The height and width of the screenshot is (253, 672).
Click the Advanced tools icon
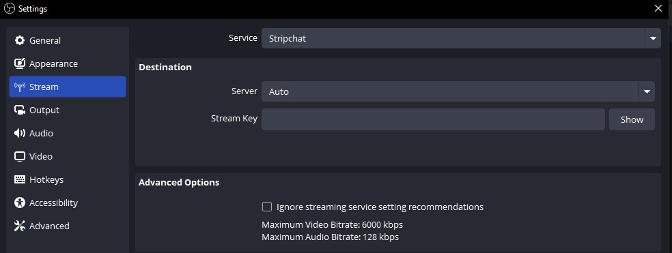tap(20, 226)
